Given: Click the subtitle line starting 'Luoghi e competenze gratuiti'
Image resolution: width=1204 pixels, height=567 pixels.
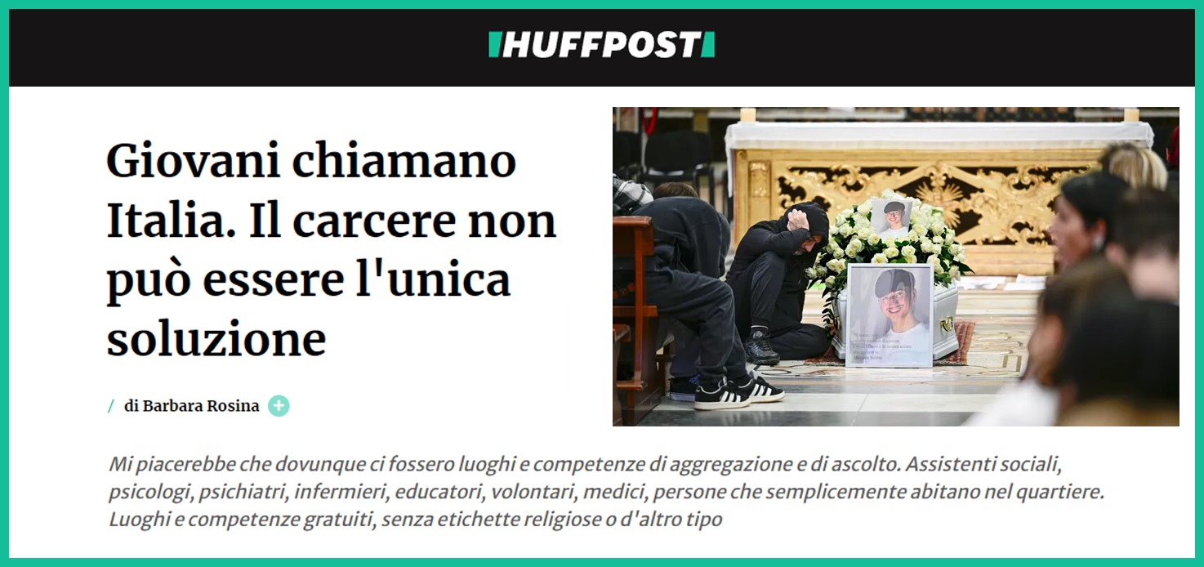Looking at the screenshot, I should tap(416, 519).
